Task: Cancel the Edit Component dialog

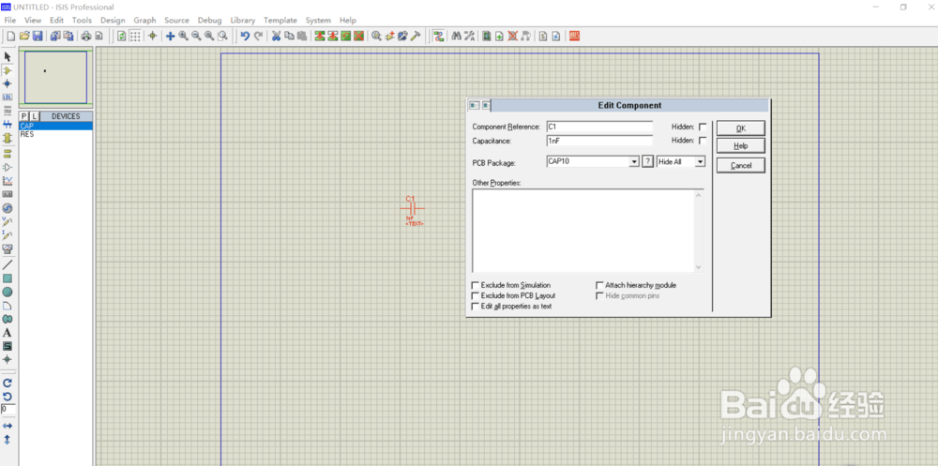Action: click(741, 166)
